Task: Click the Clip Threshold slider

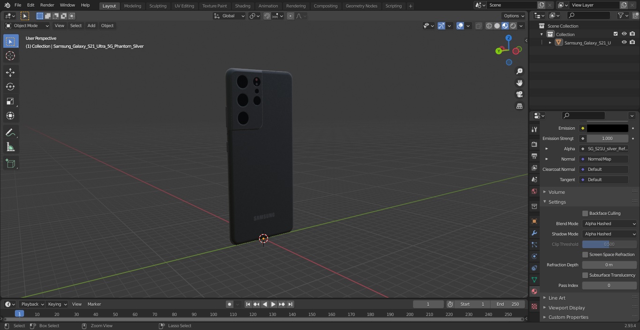Action: point(609,244)
